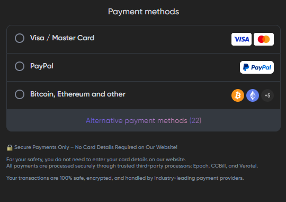Viewport: 286px width, 202px height.
Task: Click the orange Bitcoin icon
Action: pyautogui.click(x=238, y=95)
